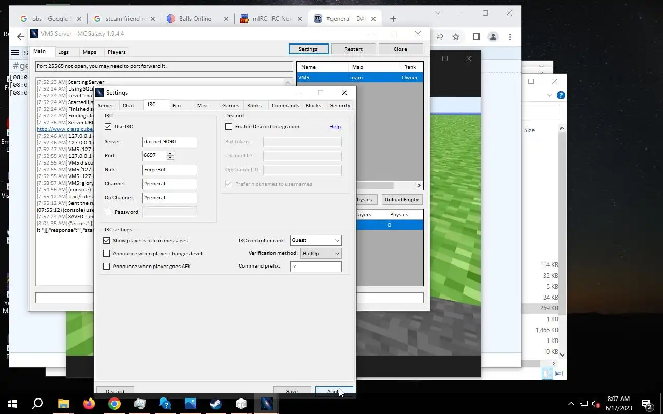Click Save in Settings dialog
The image size is (663, 414).
click(x=292, y=391)
